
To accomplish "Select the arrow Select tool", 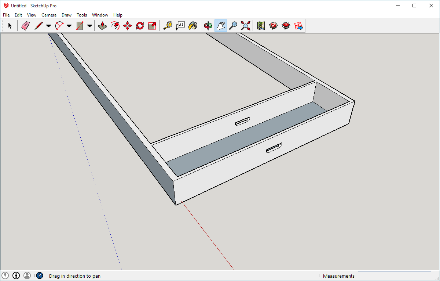I will coord(10,26).
